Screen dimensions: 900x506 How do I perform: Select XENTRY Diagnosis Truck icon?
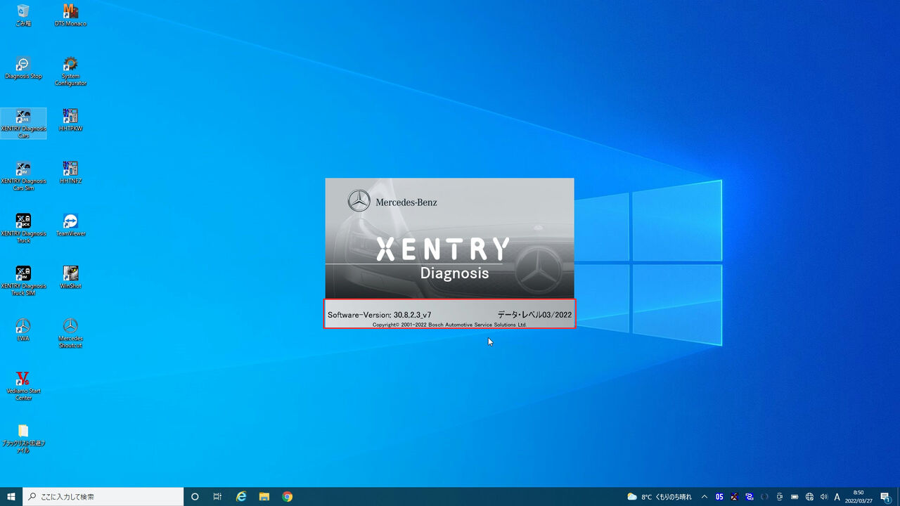23,228
